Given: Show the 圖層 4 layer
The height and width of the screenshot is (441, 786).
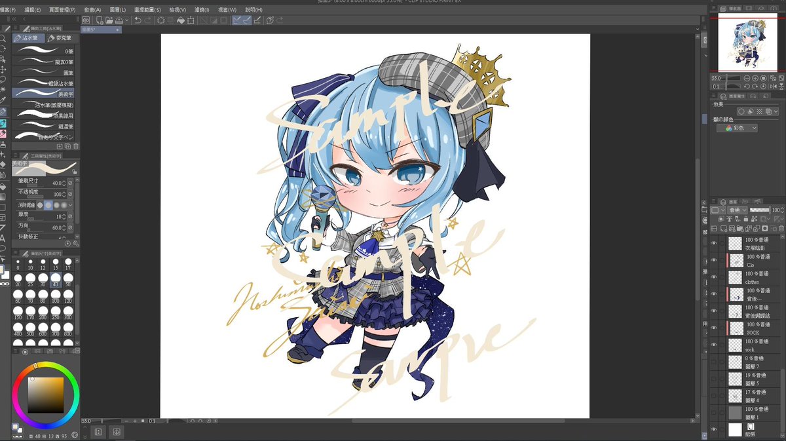Looking at the screenshot, I should coord(714,396).
